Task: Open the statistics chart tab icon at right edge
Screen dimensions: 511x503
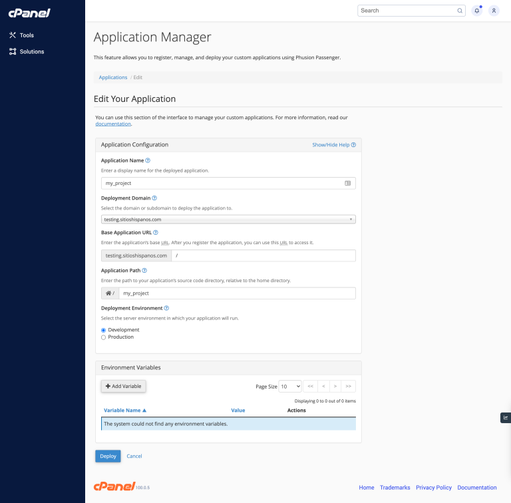Action: pyautogui.click(x=506, y=418)
